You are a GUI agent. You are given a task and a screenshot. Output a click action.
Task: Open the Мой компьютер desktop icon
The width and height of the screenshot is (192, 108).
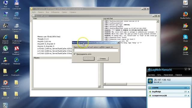pos(5,5)
